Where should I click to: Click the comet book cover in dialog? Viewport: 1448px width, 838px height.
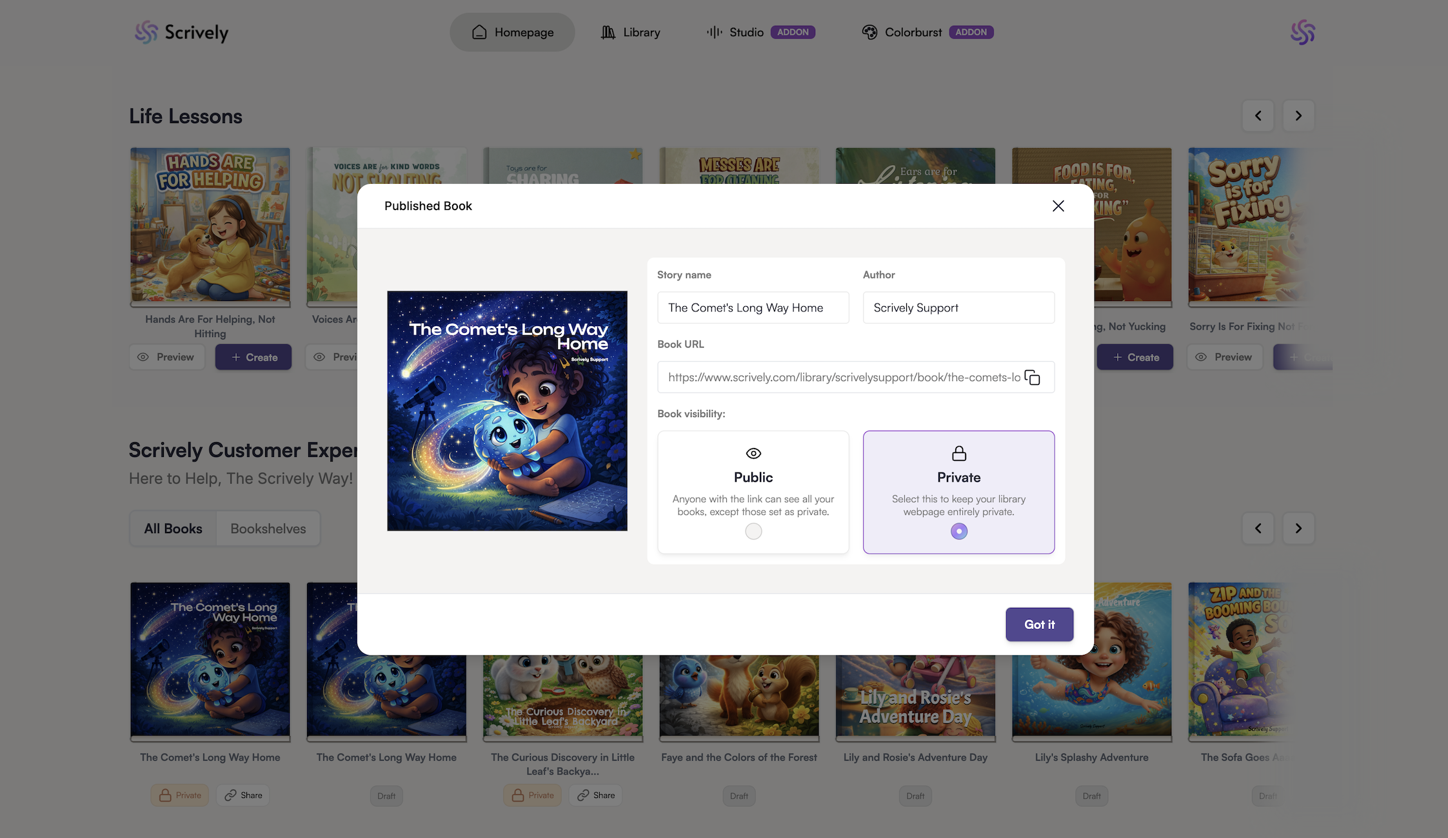point(507,411)
